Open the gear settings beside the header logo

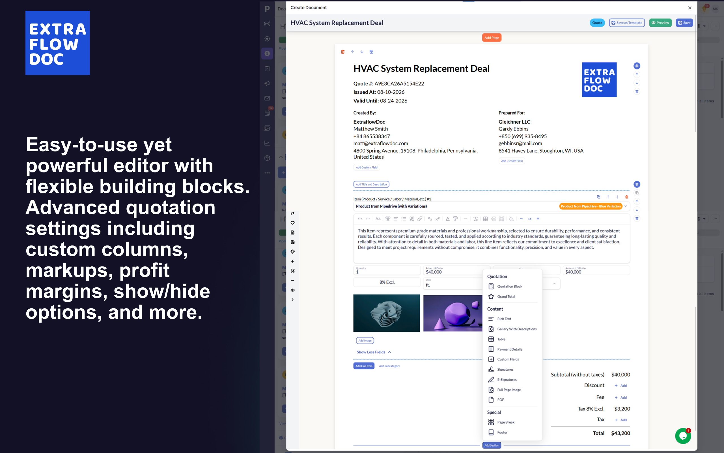pos(637,66)
